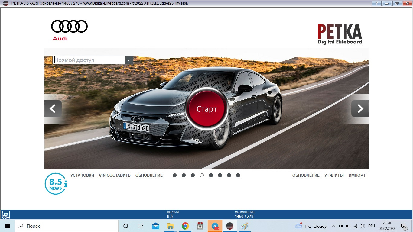This screenshot has width=413, height=232.
Task: Select the second carousel dot
Action: click(x=184, y=175)
